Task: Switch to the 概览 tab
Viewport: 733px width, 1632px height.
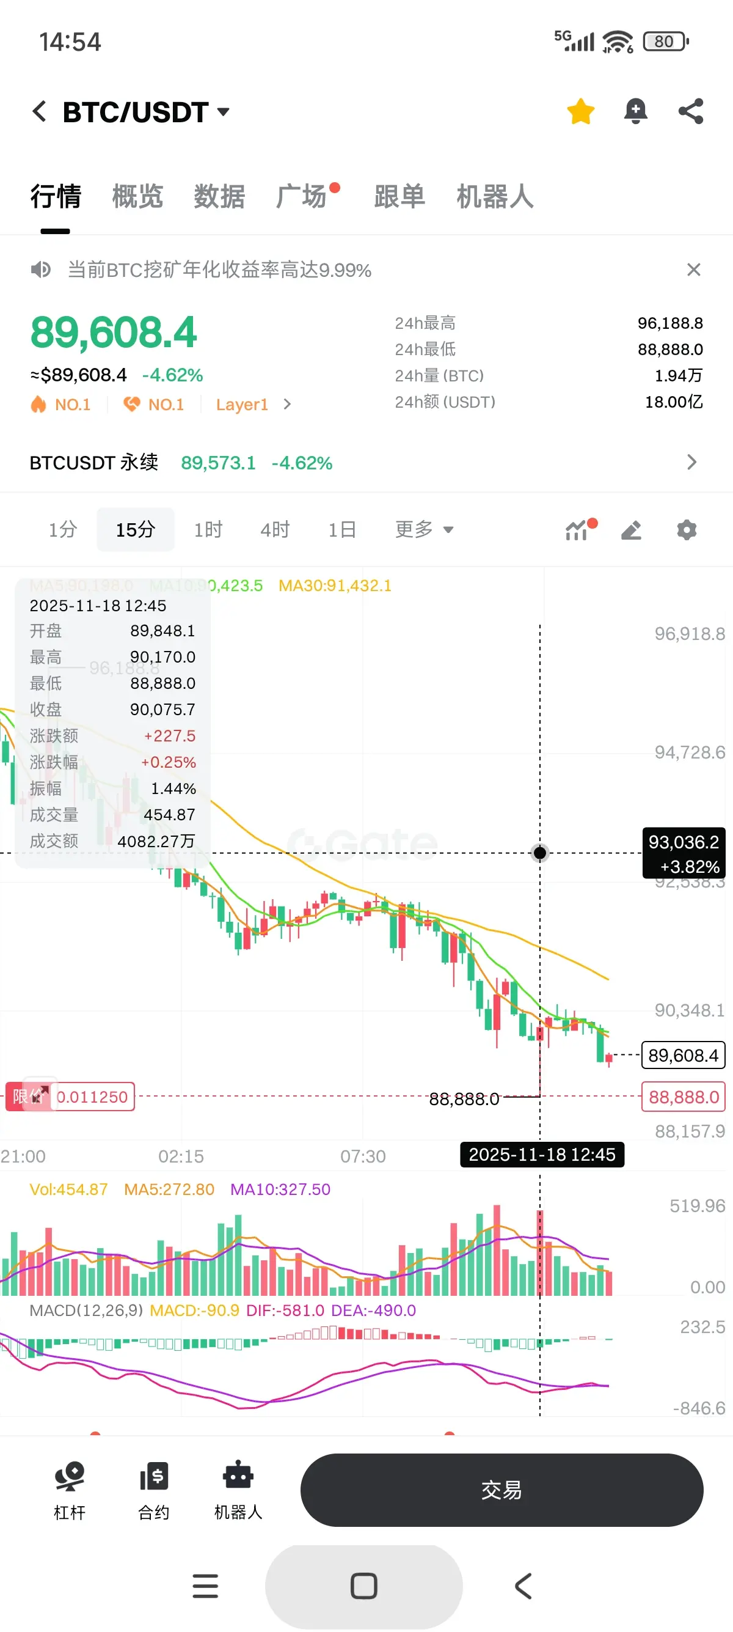Action: point(137,196)
